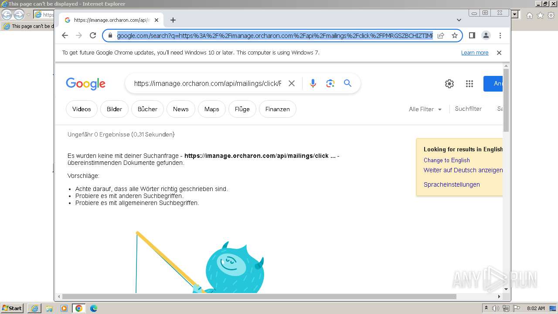Open Chrome's side panel icon
Viewport: 558px width, 314px height.
coord(472,35)
